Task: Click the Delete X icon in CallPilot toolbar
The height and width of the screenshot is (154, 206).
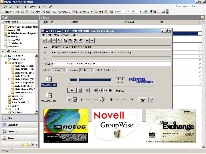Action: click(x=59, y=40)
